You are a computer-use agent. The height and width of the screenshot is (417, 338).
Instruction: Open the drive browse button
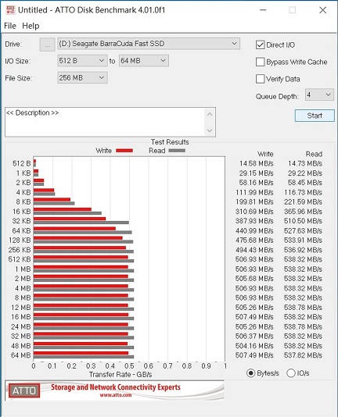coord(47,45)
